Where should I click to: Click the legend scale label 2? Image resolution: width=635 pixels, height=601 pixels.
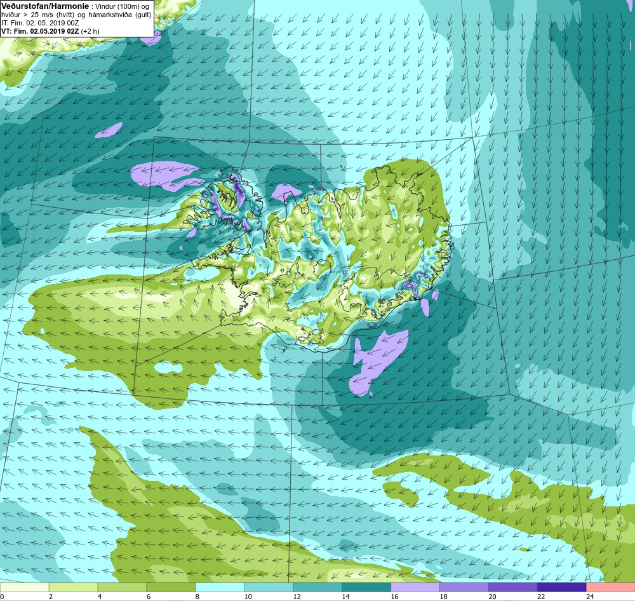pos(51,597)
